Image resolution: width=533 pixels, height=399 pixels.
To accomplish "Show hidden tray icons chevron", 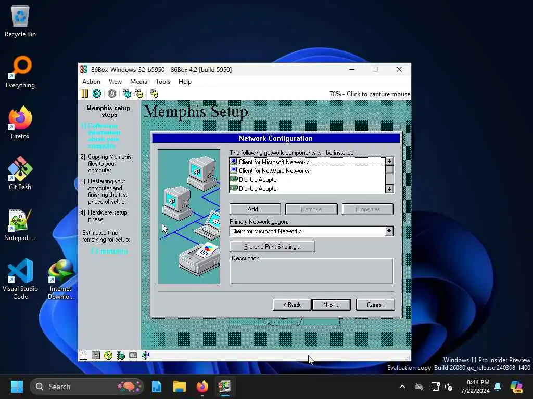I will [402, 387].
